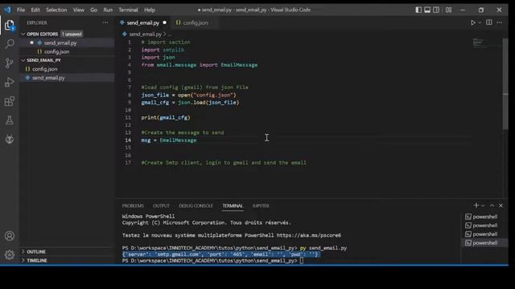Screen dimensions: 515x289
Task: Open the Run menu
Action: (108, 10)
